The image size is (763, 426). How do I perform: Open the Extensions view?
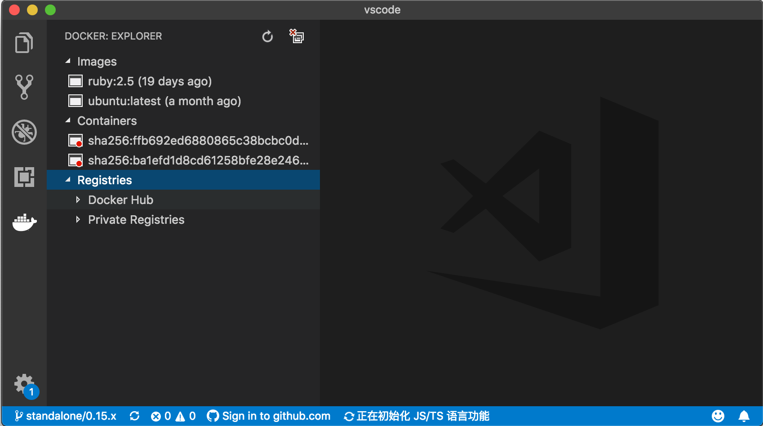pyautogui.click(x=24, y=177)
